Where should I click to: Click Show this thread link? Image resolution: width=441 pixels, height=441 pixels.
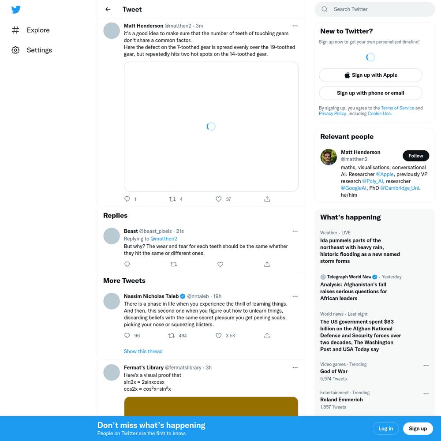(143, 351)
